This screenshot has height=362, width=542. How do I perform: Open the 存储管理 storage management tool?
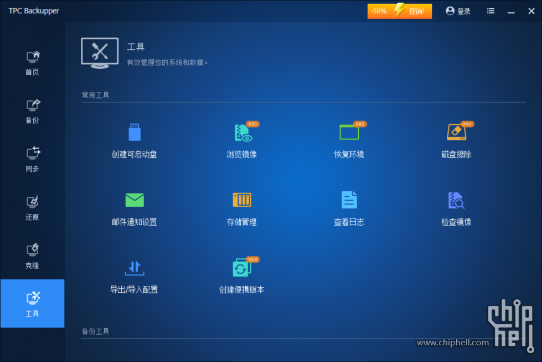241,209
